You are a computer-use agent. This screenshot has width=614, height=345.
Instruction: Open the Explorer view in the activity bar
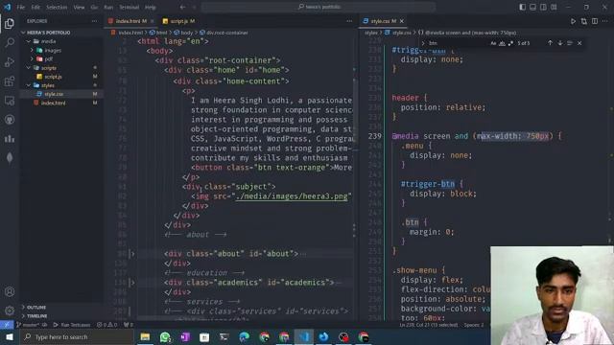click(x=10, y=23)
